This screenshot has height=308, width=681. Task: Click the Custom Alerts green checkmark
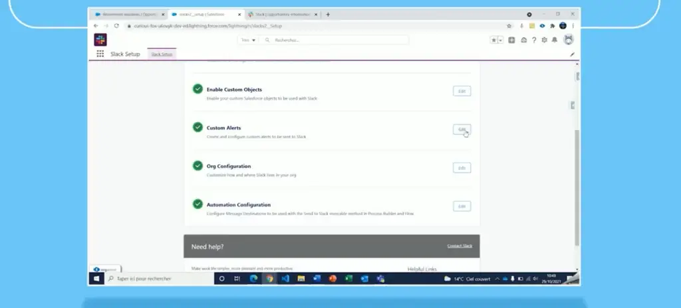point(198,127)
